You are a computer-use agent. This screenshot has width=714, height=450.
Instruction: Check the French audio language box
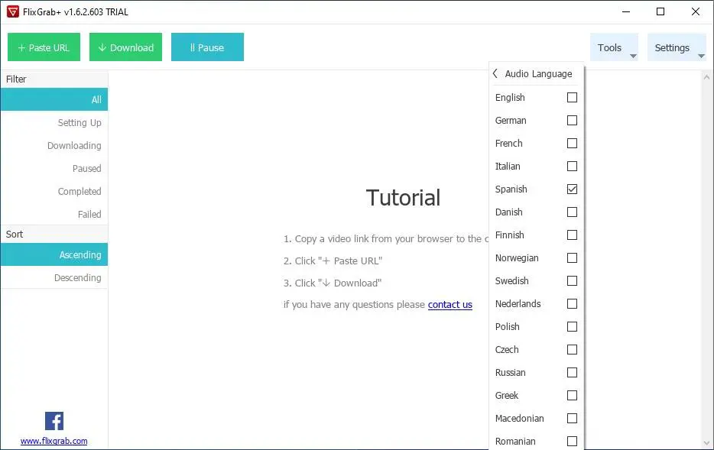point(572,144)
